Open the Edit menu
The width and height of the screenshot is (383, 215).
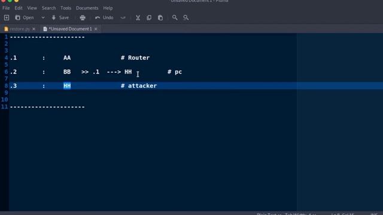coord(19,8)
